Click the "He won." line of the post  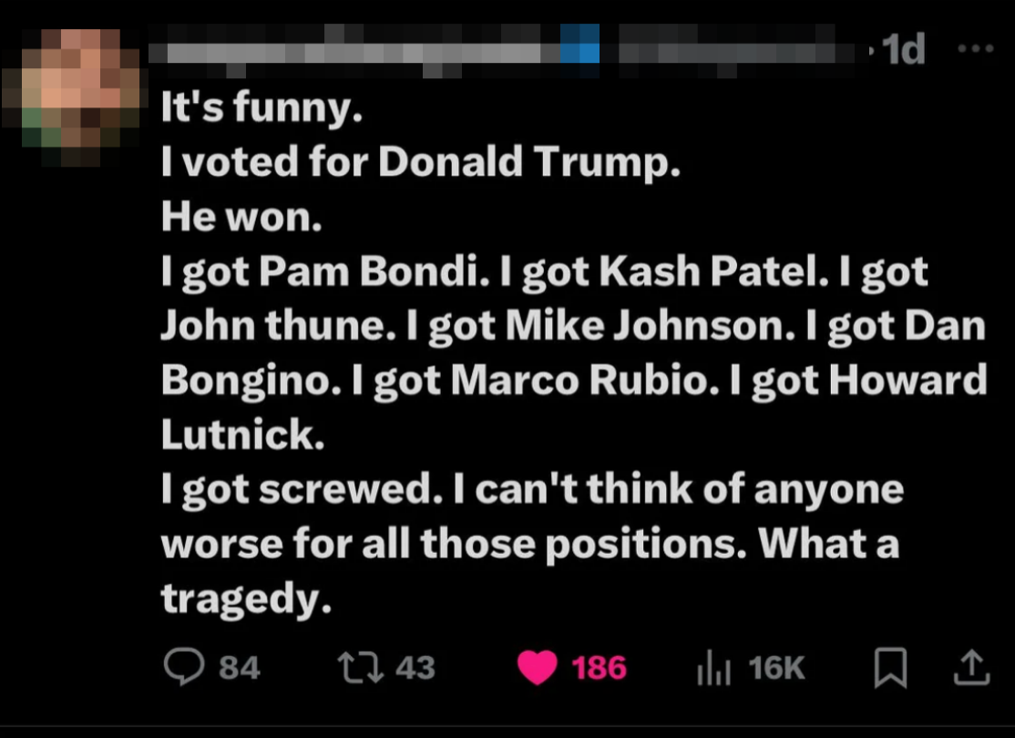[x=241, y=216]
